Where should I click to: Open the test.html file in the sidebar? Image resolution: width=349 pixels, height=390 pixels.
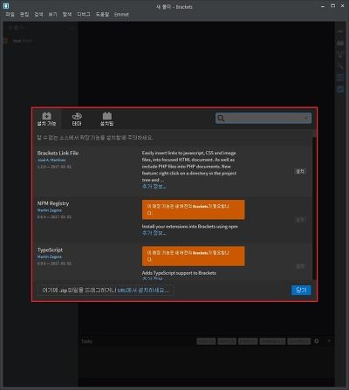coord(22,41)
